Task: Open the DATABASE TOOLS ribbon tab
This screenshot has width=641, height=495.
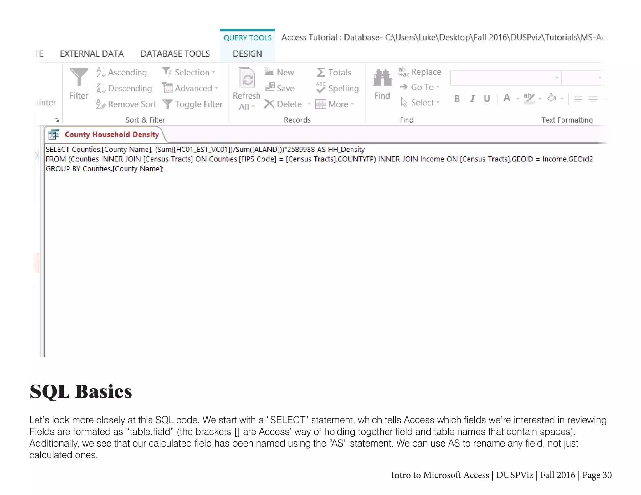Action: tap(175, 54)
